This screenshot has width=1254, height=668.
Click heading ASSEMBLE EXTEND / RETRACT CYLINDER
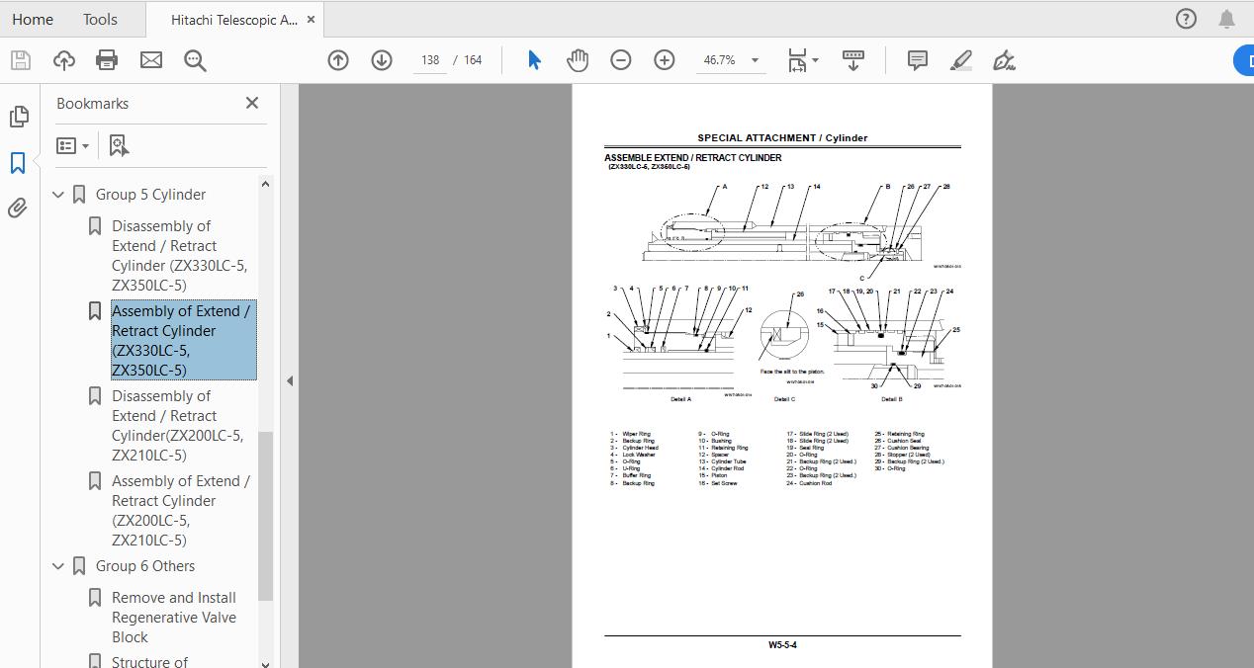click(x=693, y=157)
